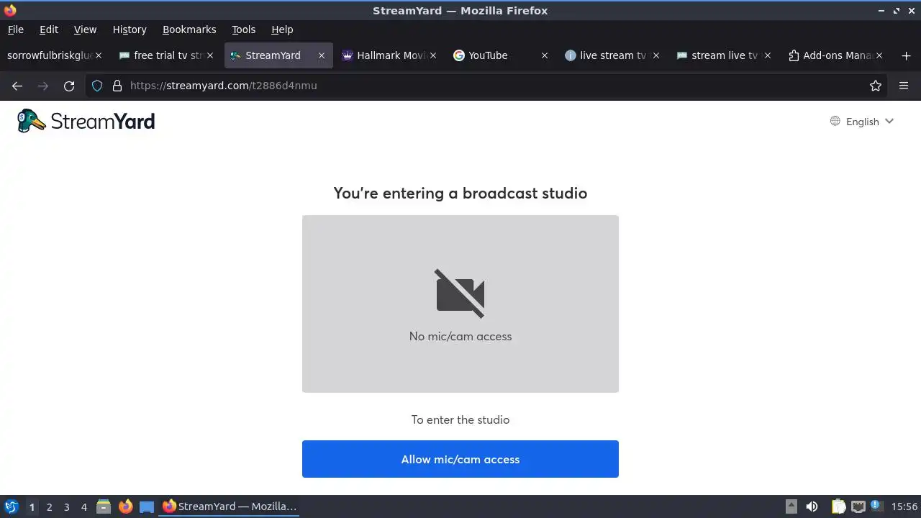This screenshot has height=518, width=921.
Task: Open the Tools menu
Action: click(243, 29)
